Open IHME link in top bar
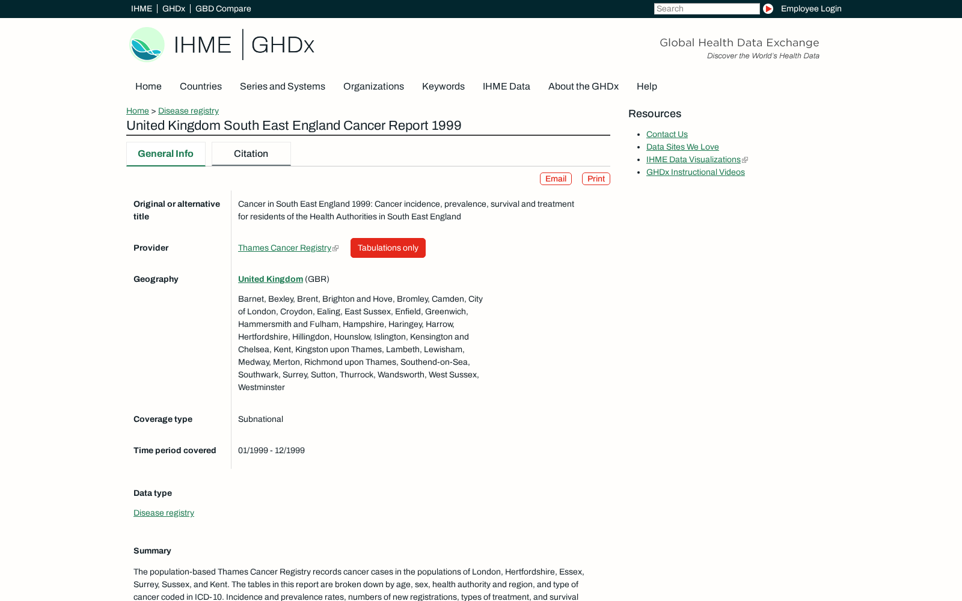Viewport: 962px width, 601px height. pyautogui.click(x=141, y=8)
